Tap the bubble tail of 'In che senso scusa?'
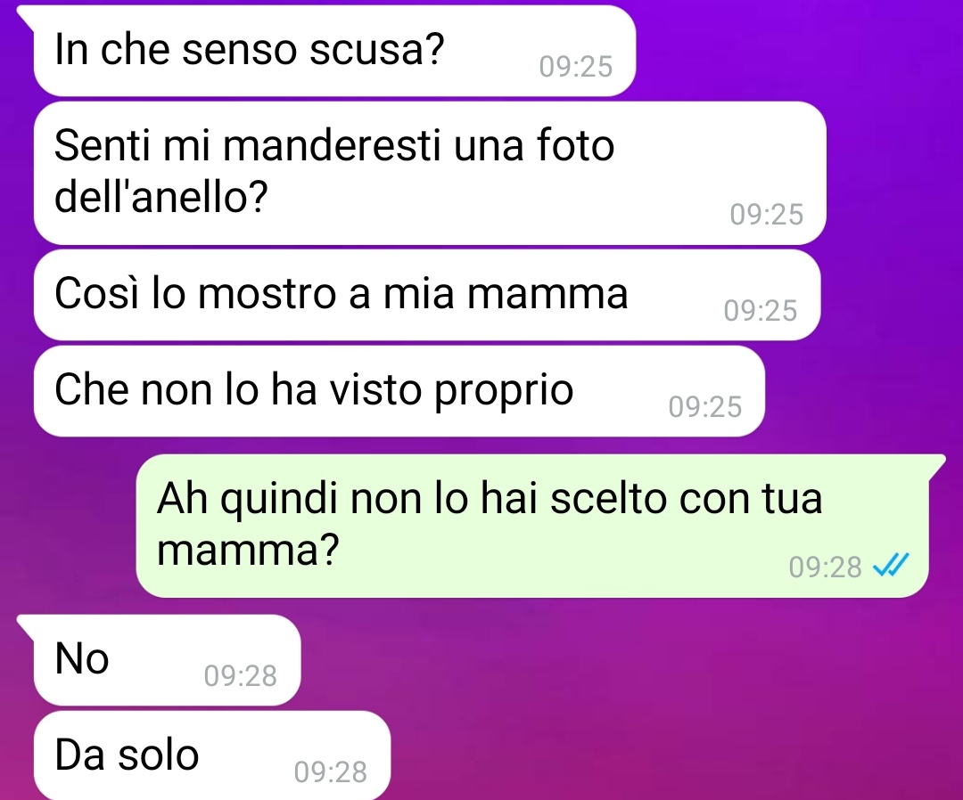The height and width of the screenshot is (800, 963). tap(26, 16)
